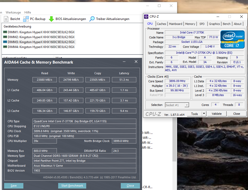Click the CPU-Z title bar app icon
Image resolution: width=248 pixels, height=190 pixels.
click(146, 17)
